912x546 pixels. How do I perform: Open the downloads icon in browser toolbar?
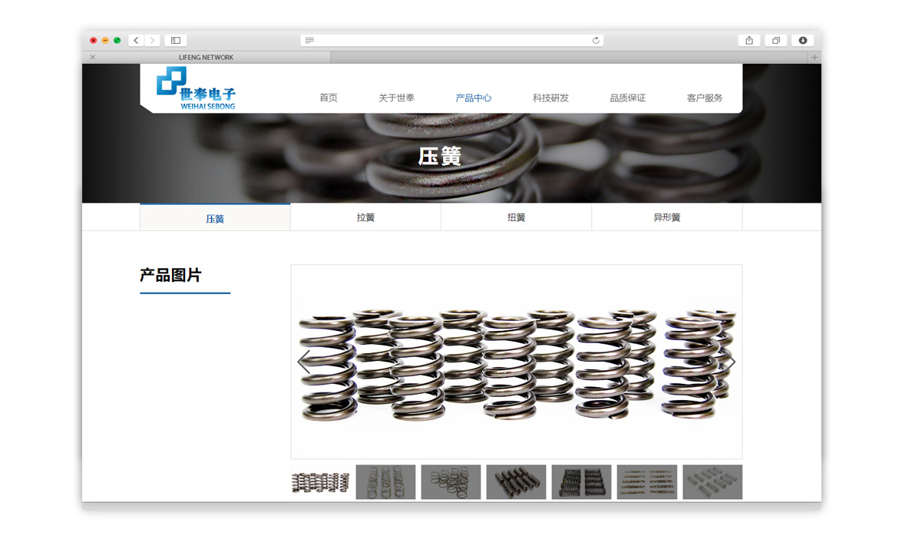[803, 40]
